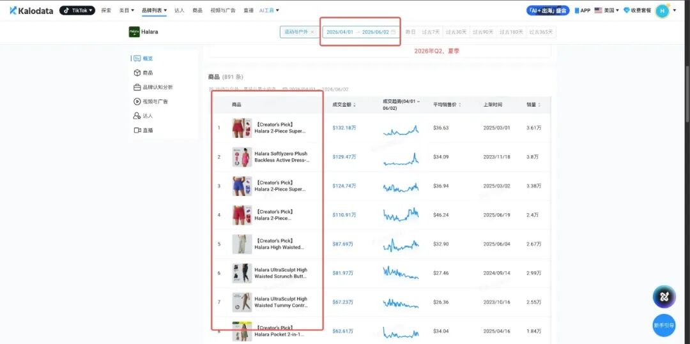Screen dimensions: 690x344
Task: Click the $132.18万 sales amount
Action: (344, 128)
